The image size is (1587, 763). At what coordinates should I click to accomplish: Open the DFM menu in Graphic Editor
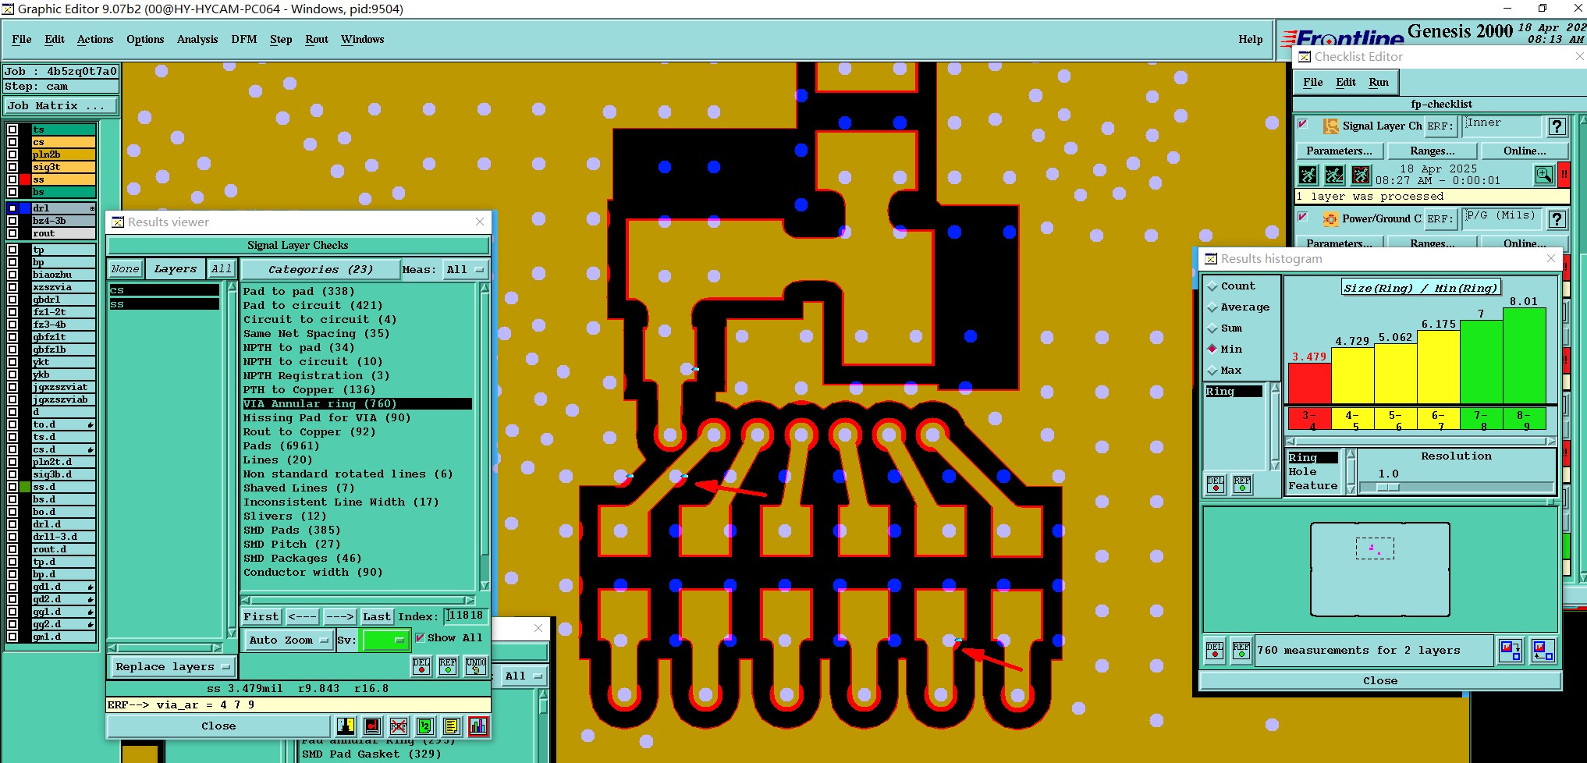243,39
